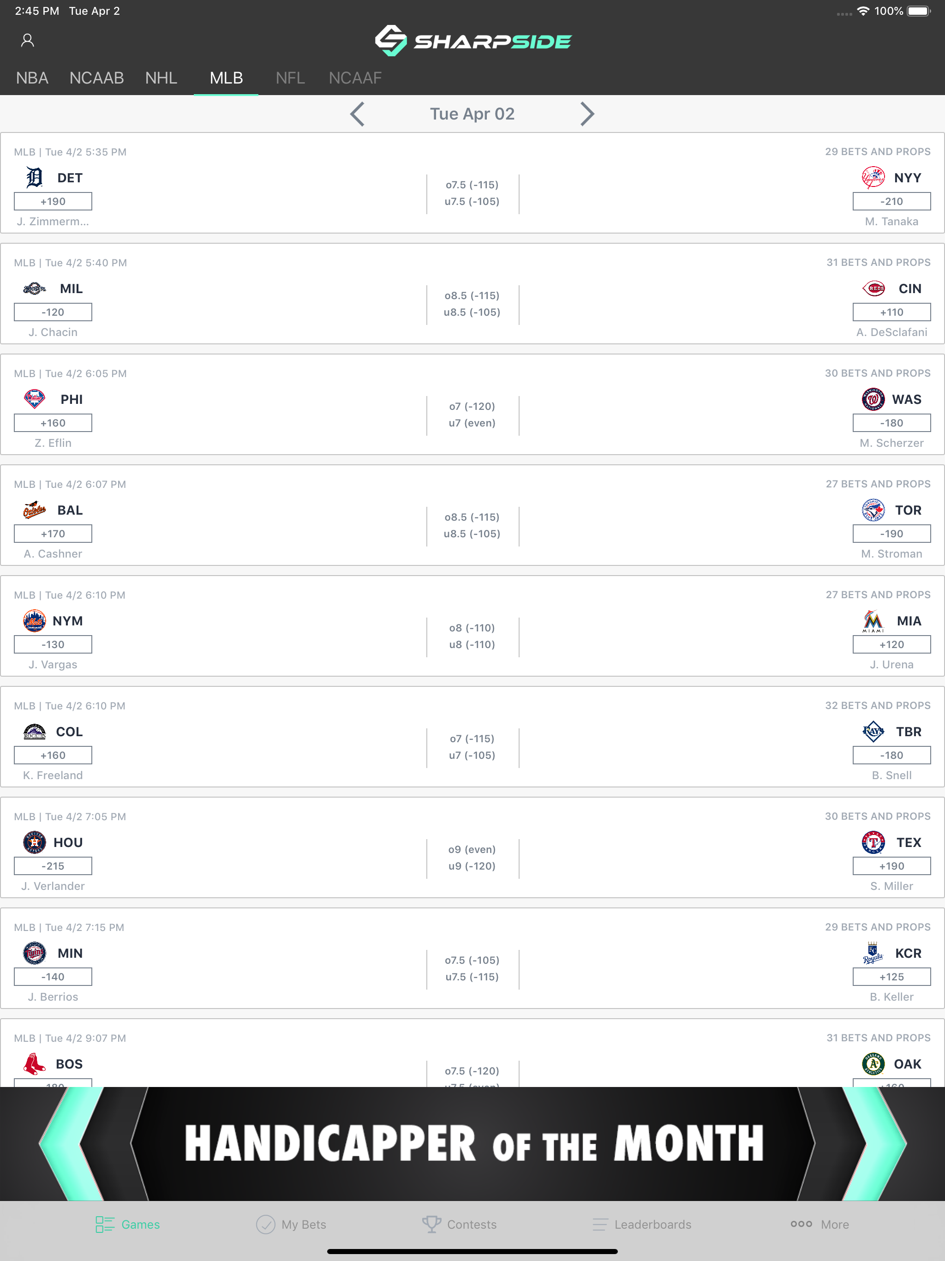Image resolution: width=945 pixels, height=1261 pixels.
Task: Switch to the NBA tab
Action: coord(32,78)
